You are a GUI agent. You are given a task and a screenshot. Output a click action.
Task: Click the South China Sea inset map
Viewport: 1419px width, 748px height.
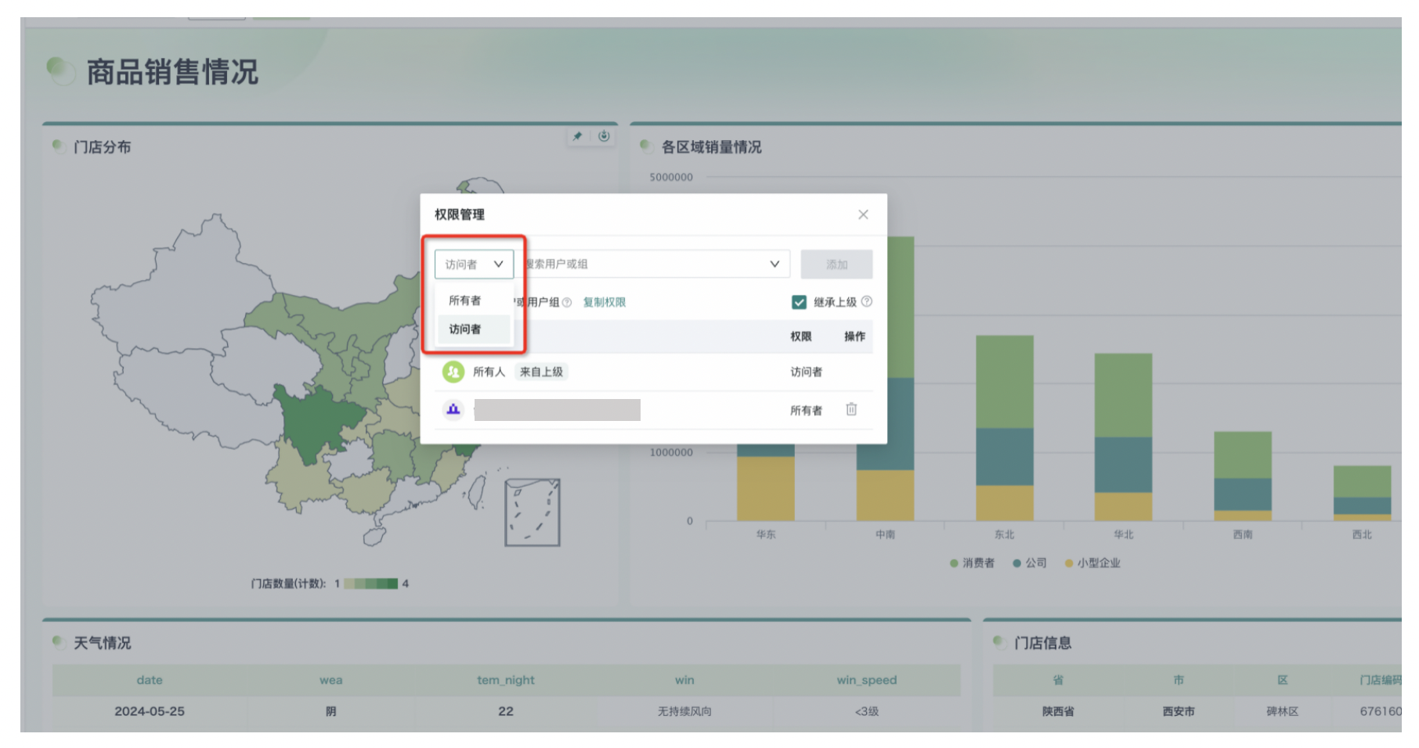click(x=533, y=512)
